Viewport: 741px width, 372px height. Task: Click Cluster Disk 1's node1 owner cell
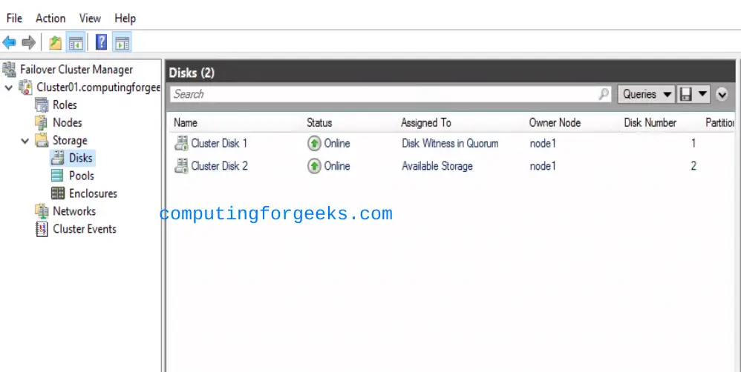coord(543,143)
